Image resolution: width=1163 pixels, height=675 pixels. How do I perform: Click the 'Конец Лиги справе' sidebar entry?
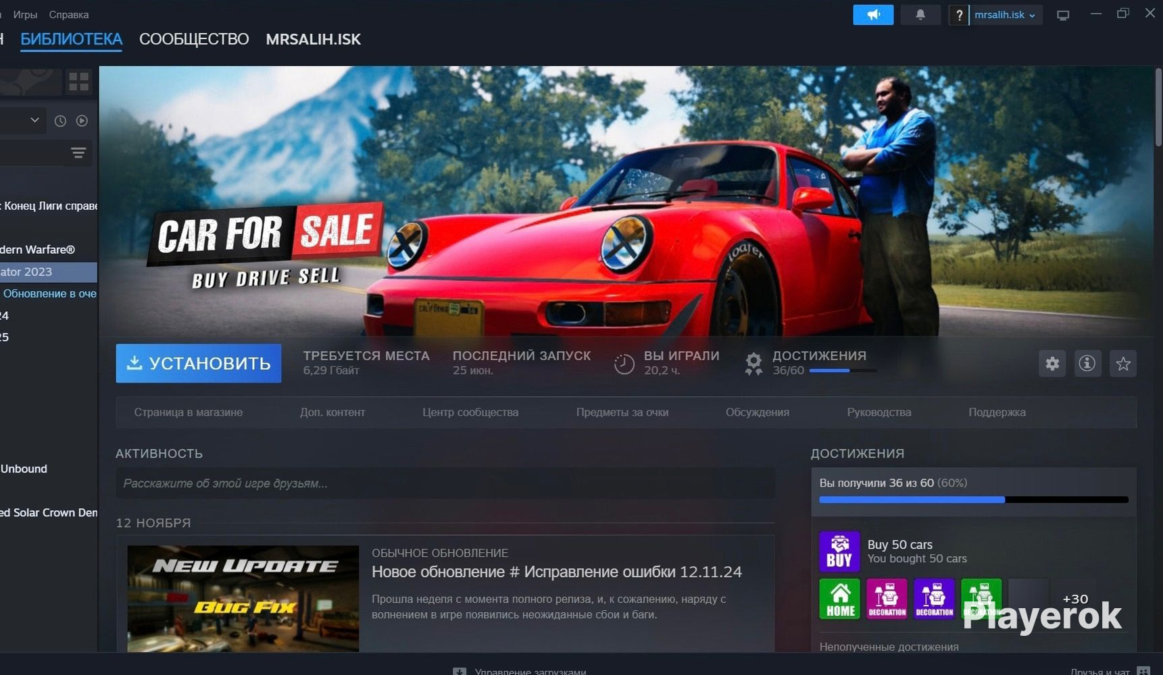point(49,206)
